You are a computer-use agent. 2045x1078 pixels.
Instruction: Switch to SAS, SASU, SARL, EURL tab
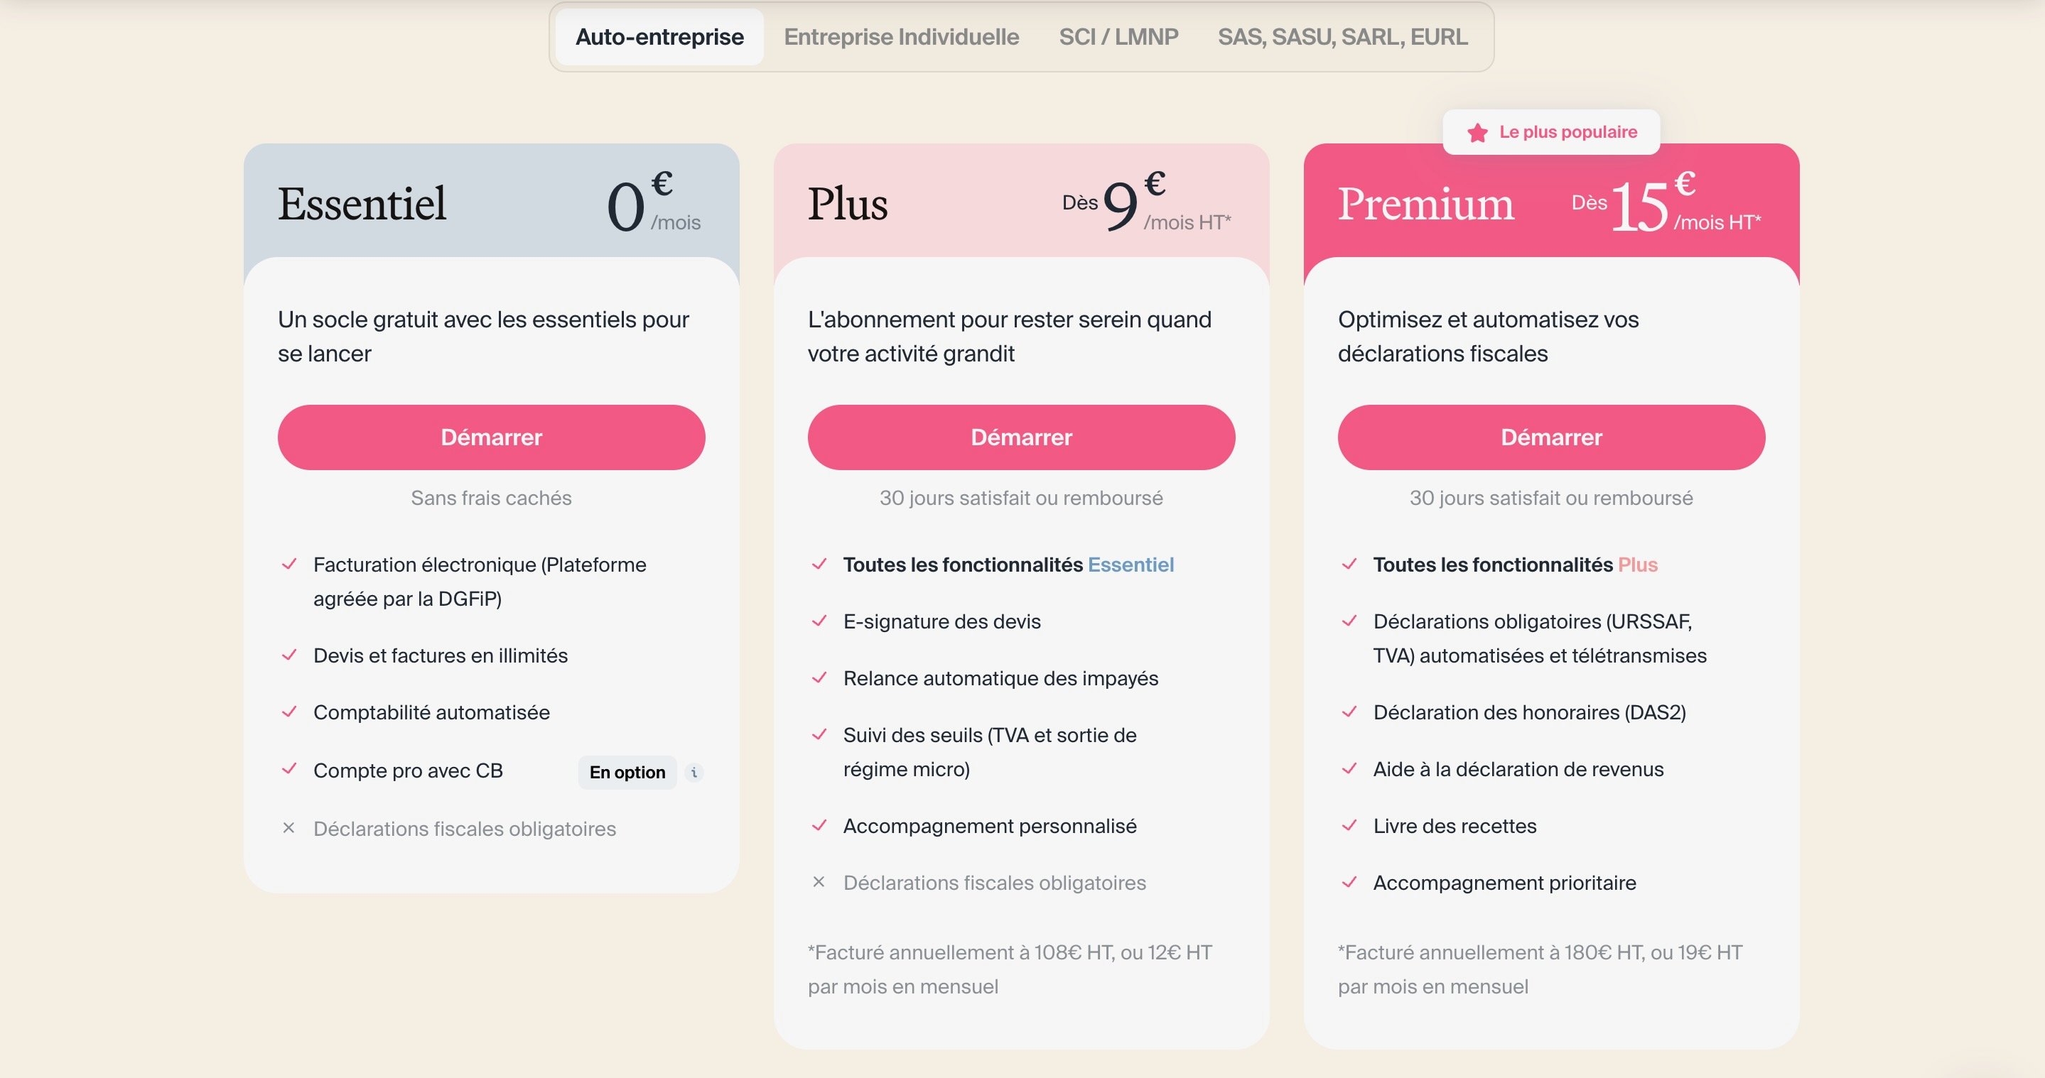[1342, 36]
